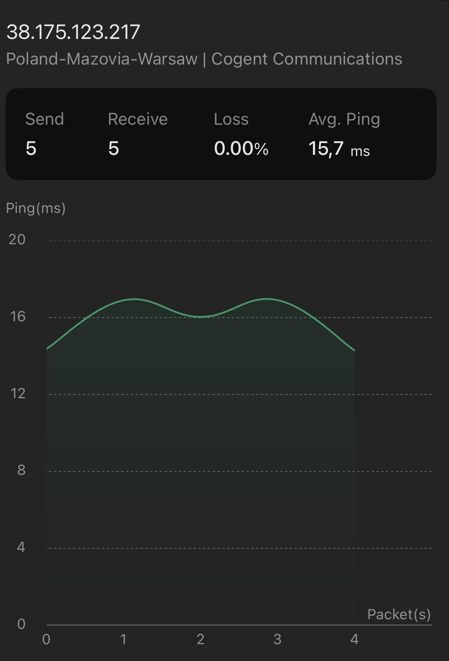This screenshot has height=661, width=449.
Task: Tap the 0.00% packet loss value
Action: 241,148
